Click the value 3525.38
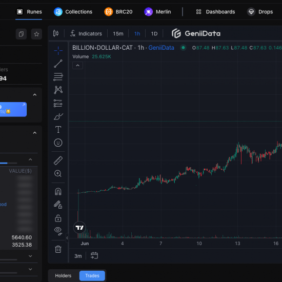 (22, 245)
